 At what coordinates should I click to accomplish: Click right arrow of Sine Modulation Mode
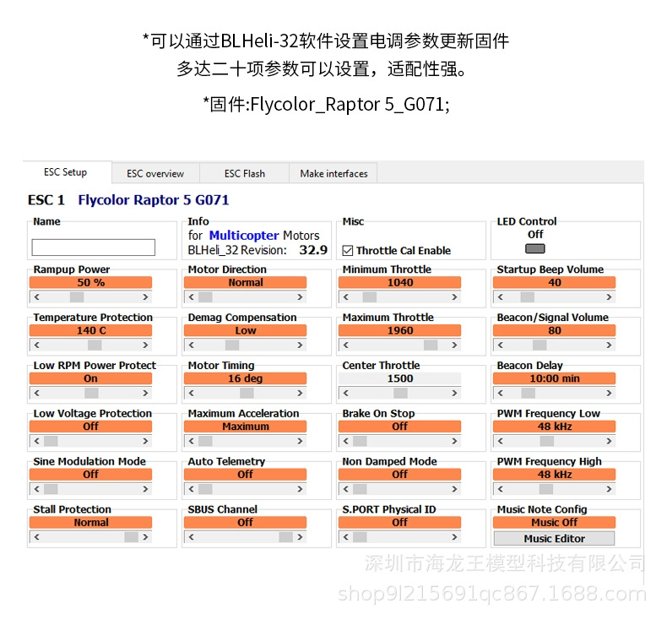coord(145,489)
